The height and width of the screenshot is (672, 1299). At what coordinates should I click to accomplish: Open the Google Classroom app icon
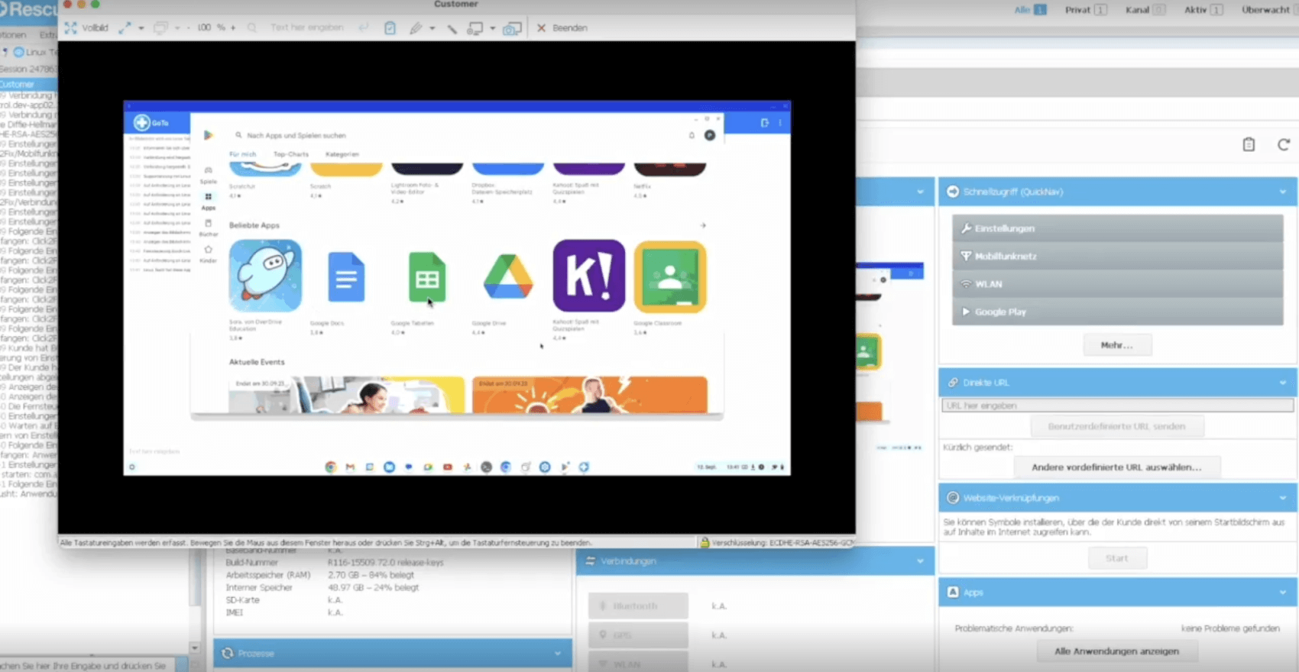coord(670,276)
